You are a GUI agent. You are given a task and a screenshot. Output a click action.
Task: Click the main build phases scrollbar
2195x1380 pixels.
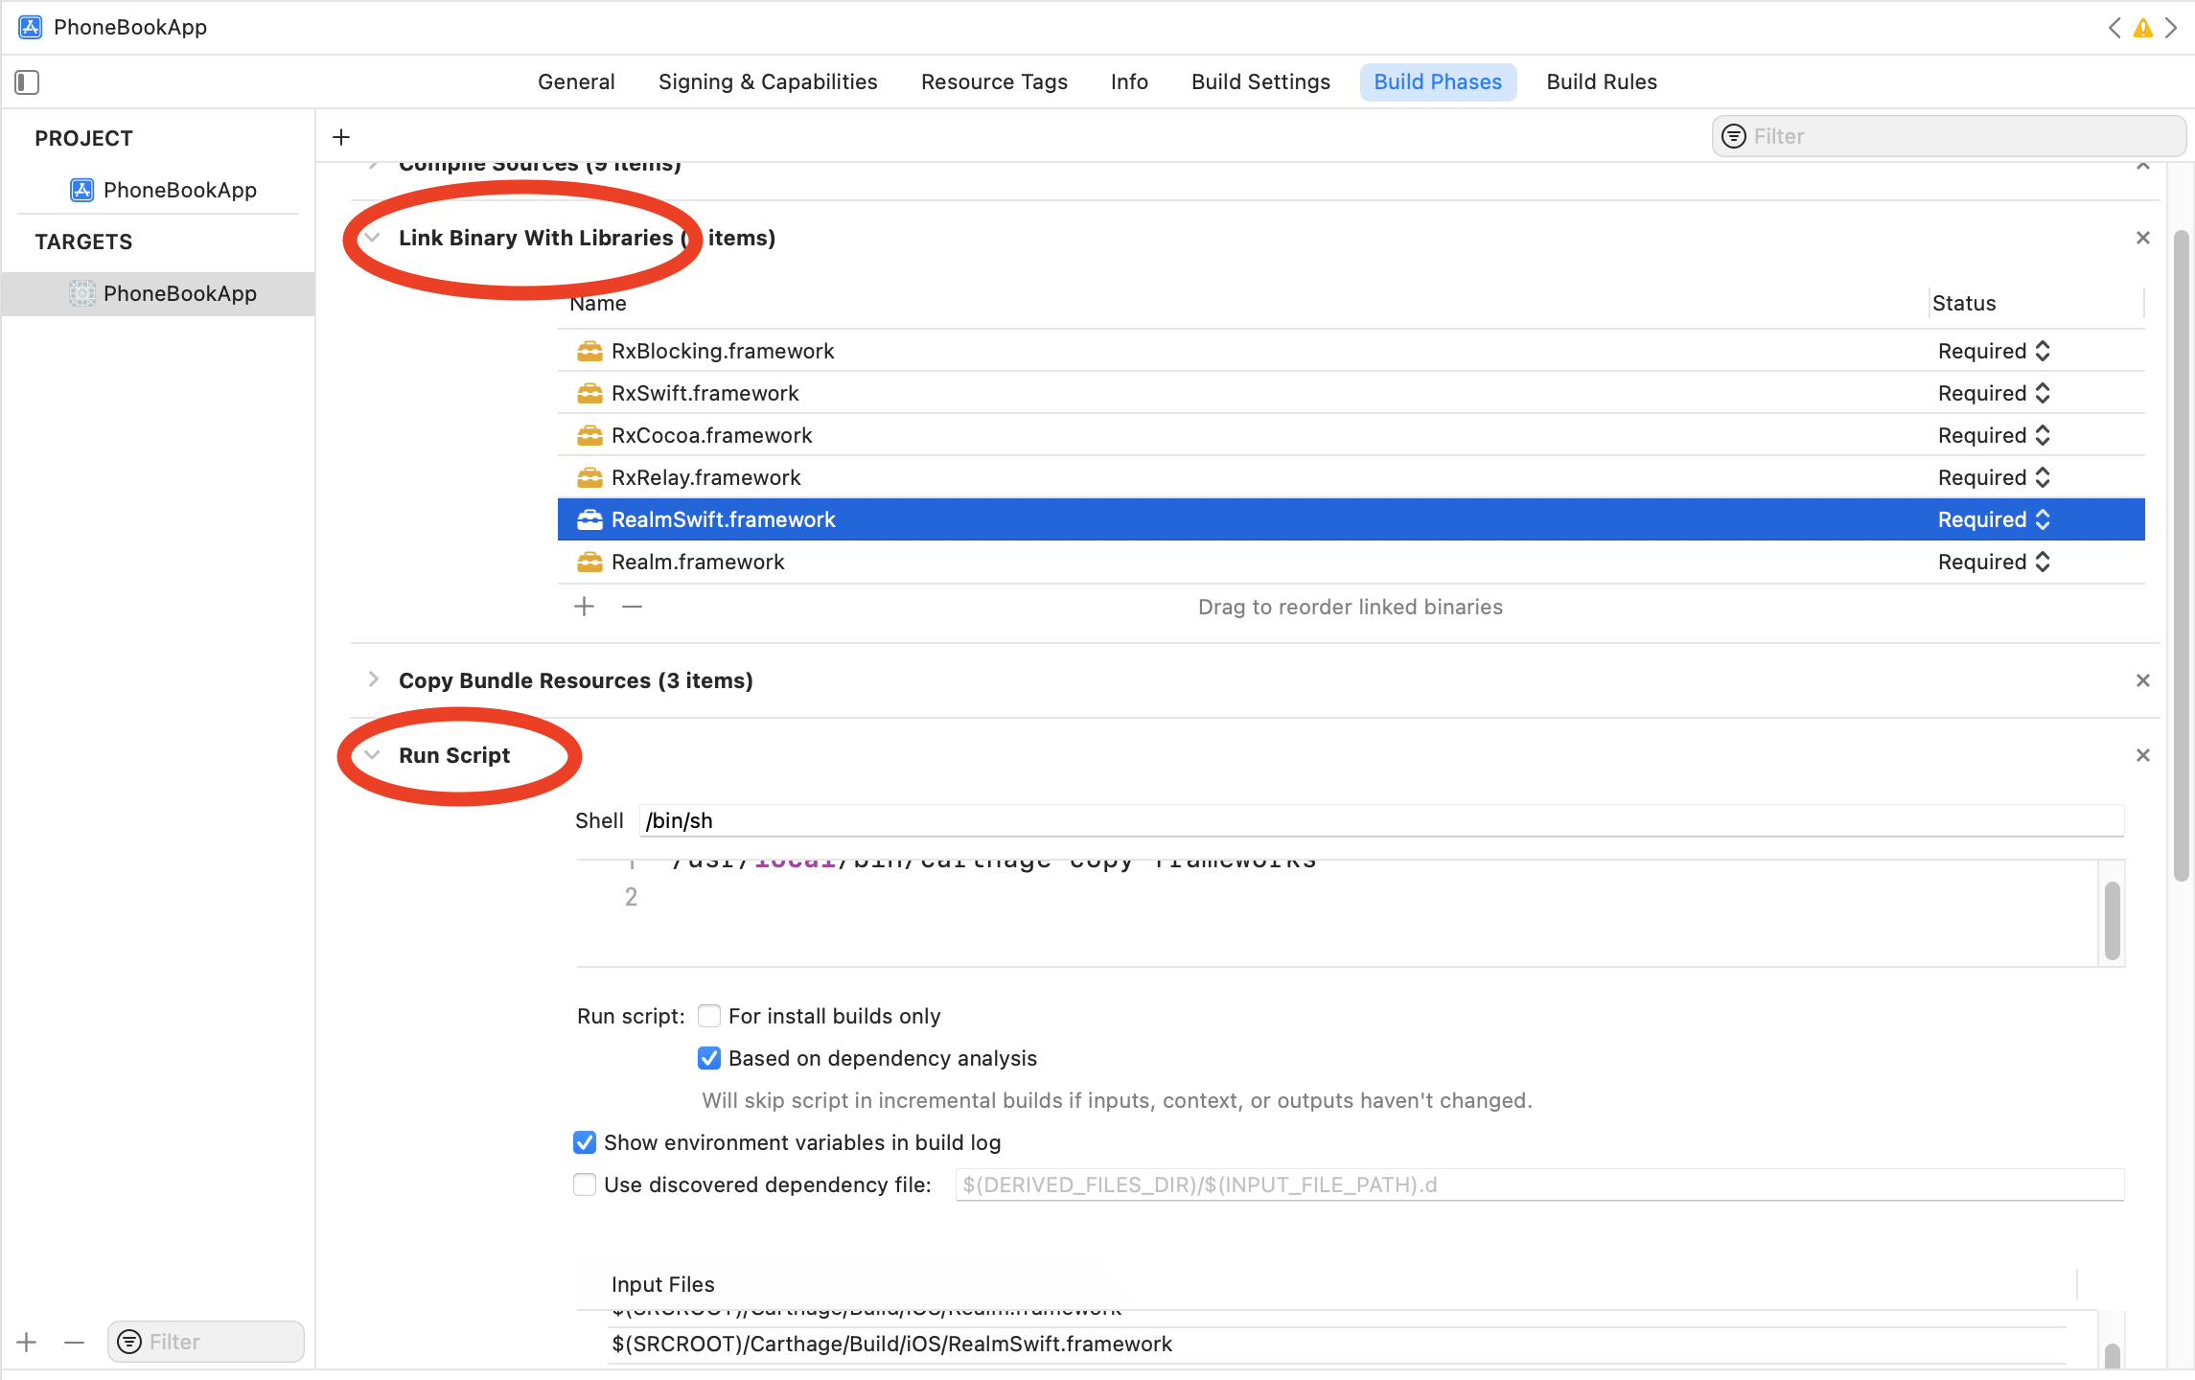tap(2181, 556)
